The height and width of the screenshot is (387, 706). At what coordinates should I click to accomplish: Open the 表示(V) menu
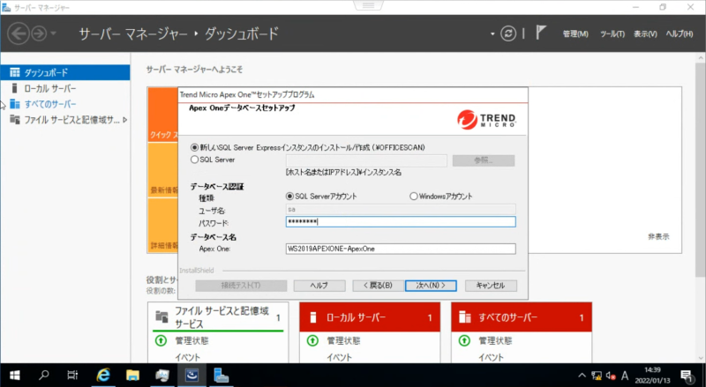[x=645, y=33]
